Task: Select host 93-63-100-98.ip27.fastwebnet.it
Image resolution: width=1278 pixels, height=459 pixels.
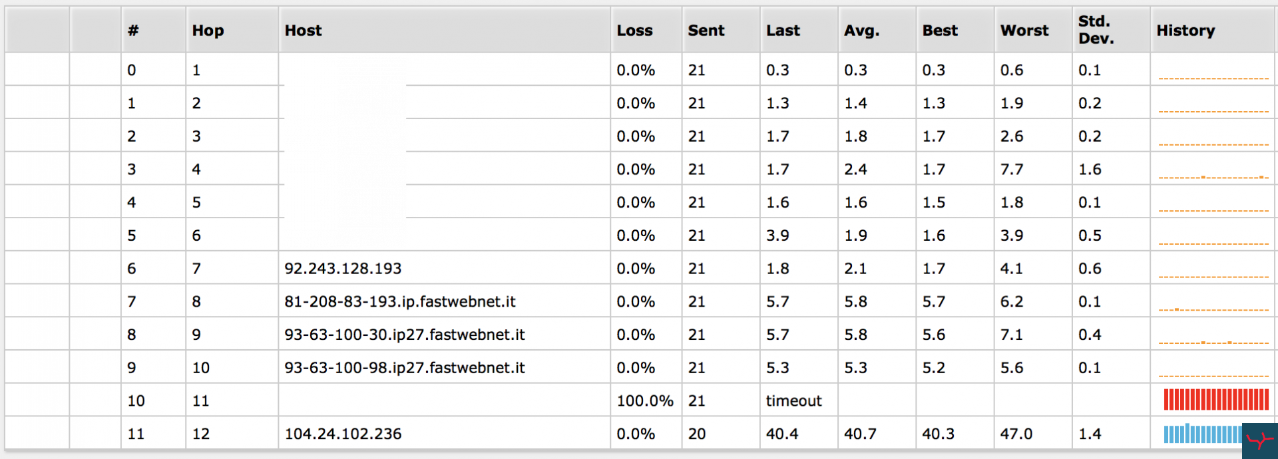Action: click(x=405, y=368)
